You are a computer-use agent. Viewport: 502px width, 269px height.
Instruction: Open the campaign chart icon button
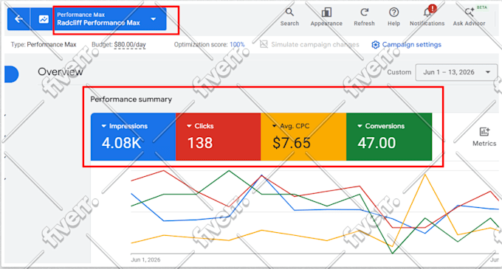click(44, 19)
